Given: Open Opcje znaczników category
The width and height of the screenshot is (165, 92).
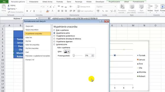Looking at the screenshot, I should pyautogui.click(x=32, y=30).
